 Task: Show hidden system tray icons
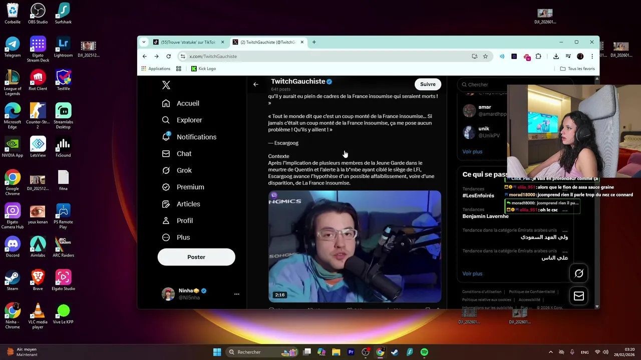point(551,352)
